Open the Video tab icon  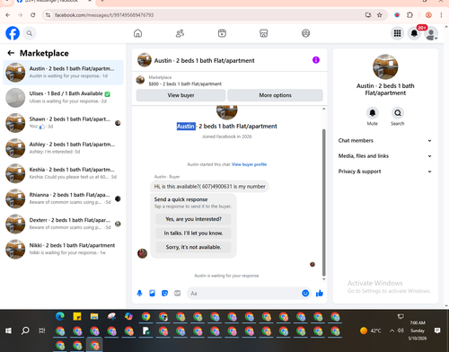[222, 33]
